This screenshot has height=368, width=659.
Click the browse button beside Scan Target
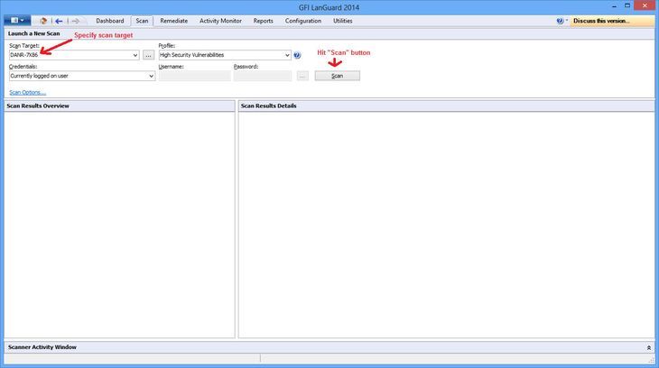pos(148,55)
